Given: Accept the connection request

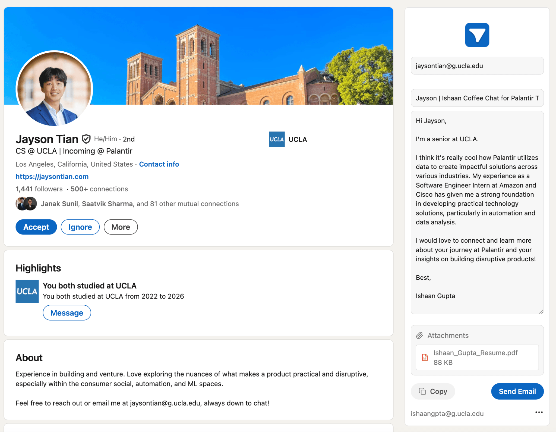Looking at the screenshot, I should coord(36,227).
